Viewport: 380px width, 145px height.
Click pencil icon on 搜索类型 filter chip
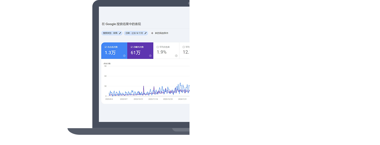[120, 33]
